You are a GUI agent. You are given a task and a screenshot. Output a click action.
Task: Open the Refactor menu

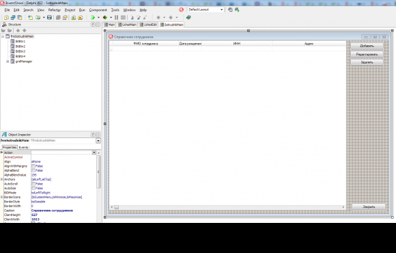tap(55, 10)
